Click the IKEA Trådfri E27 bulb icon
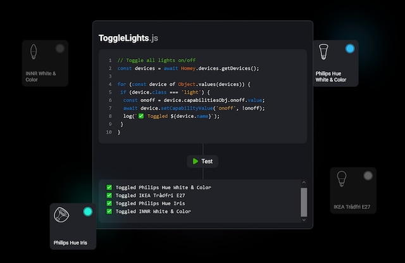Screen dimensions: 405x263 click(342, 179)
